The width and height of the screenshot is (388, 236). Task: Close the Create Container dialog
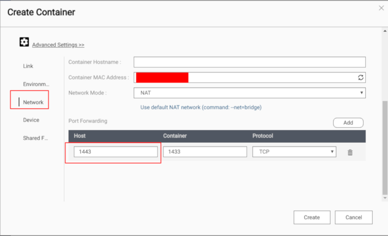click(x=381, y=8)
